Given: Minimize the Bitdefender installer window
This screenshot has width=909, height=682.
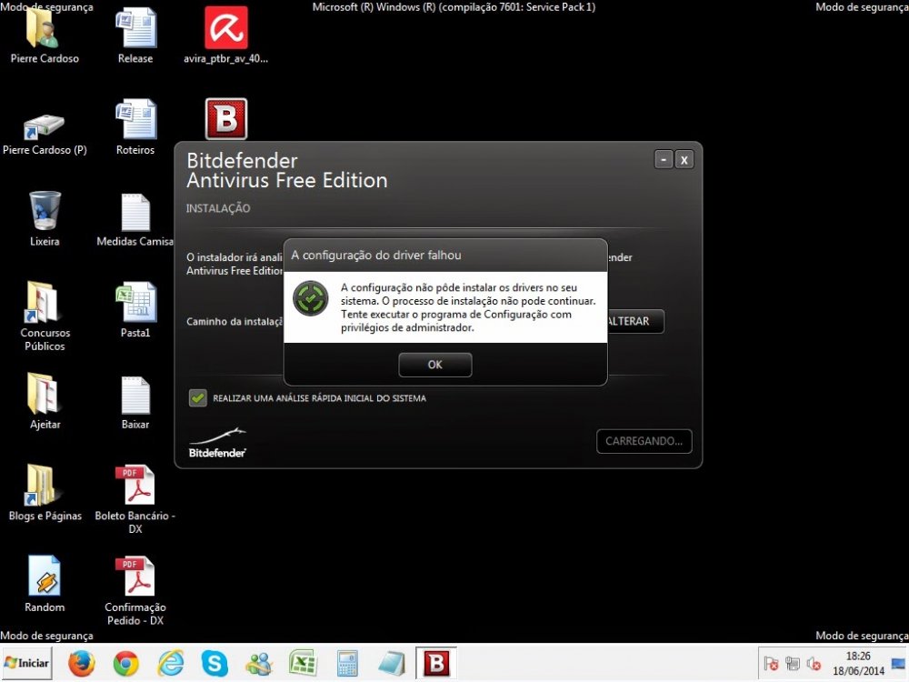Looking at the screenshot, I should 664,159.
